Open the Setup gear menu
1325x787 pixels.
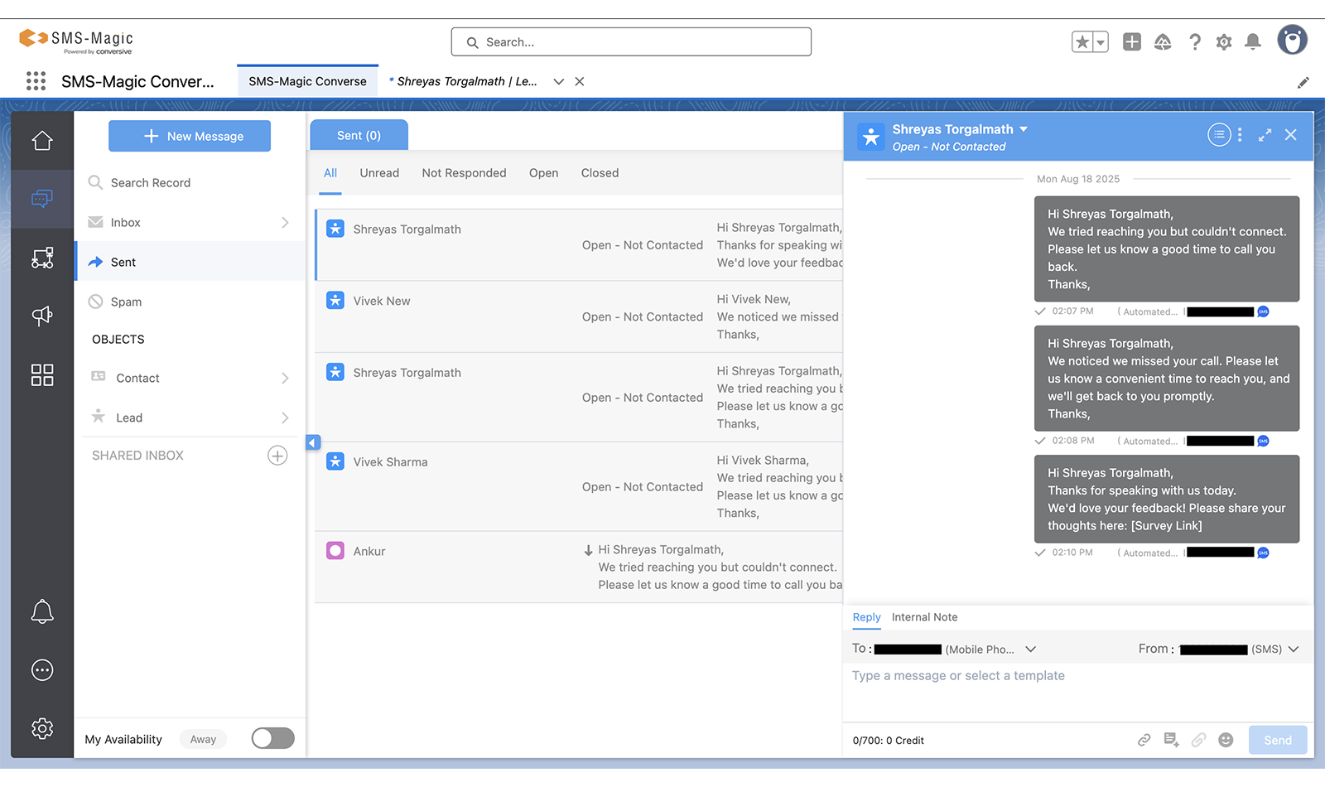pos(1224,42)
